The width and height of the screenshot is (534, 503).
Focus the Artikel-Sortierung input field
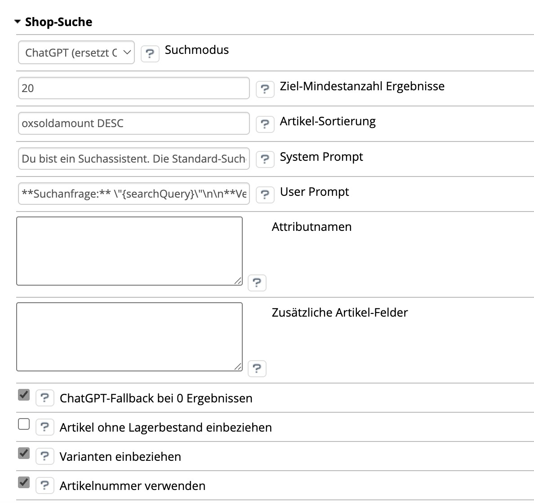pos(133,124)
